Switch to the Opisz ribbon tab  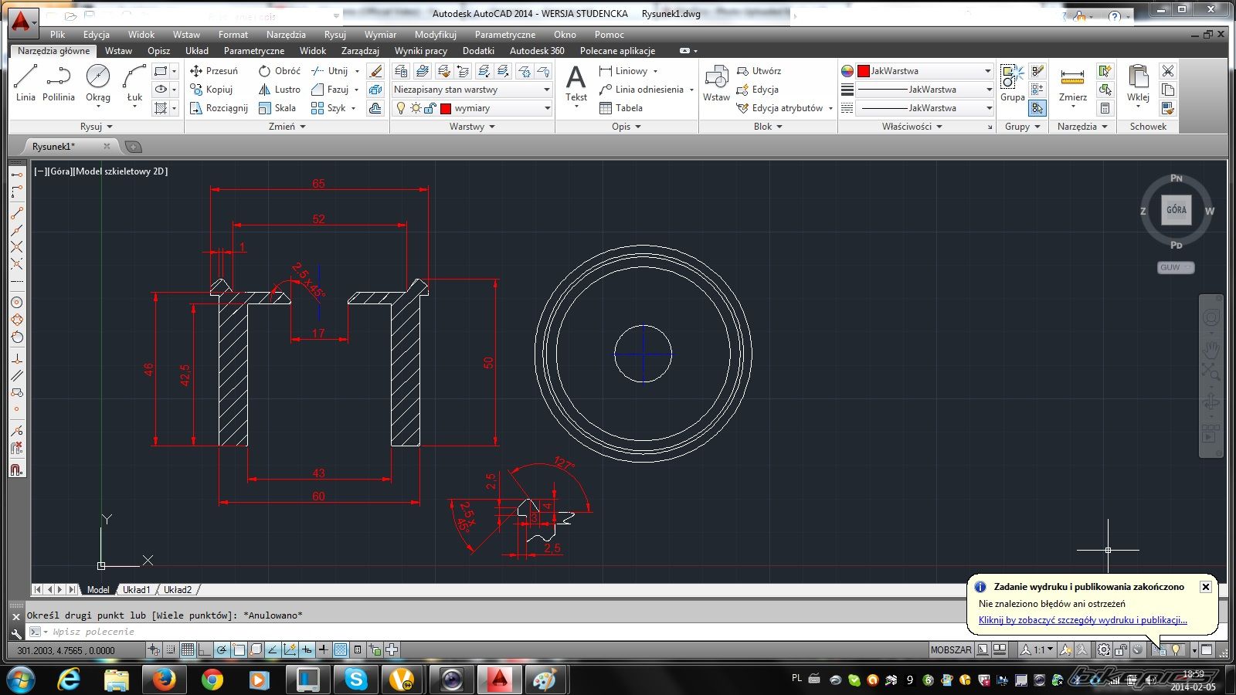[158, 51]
